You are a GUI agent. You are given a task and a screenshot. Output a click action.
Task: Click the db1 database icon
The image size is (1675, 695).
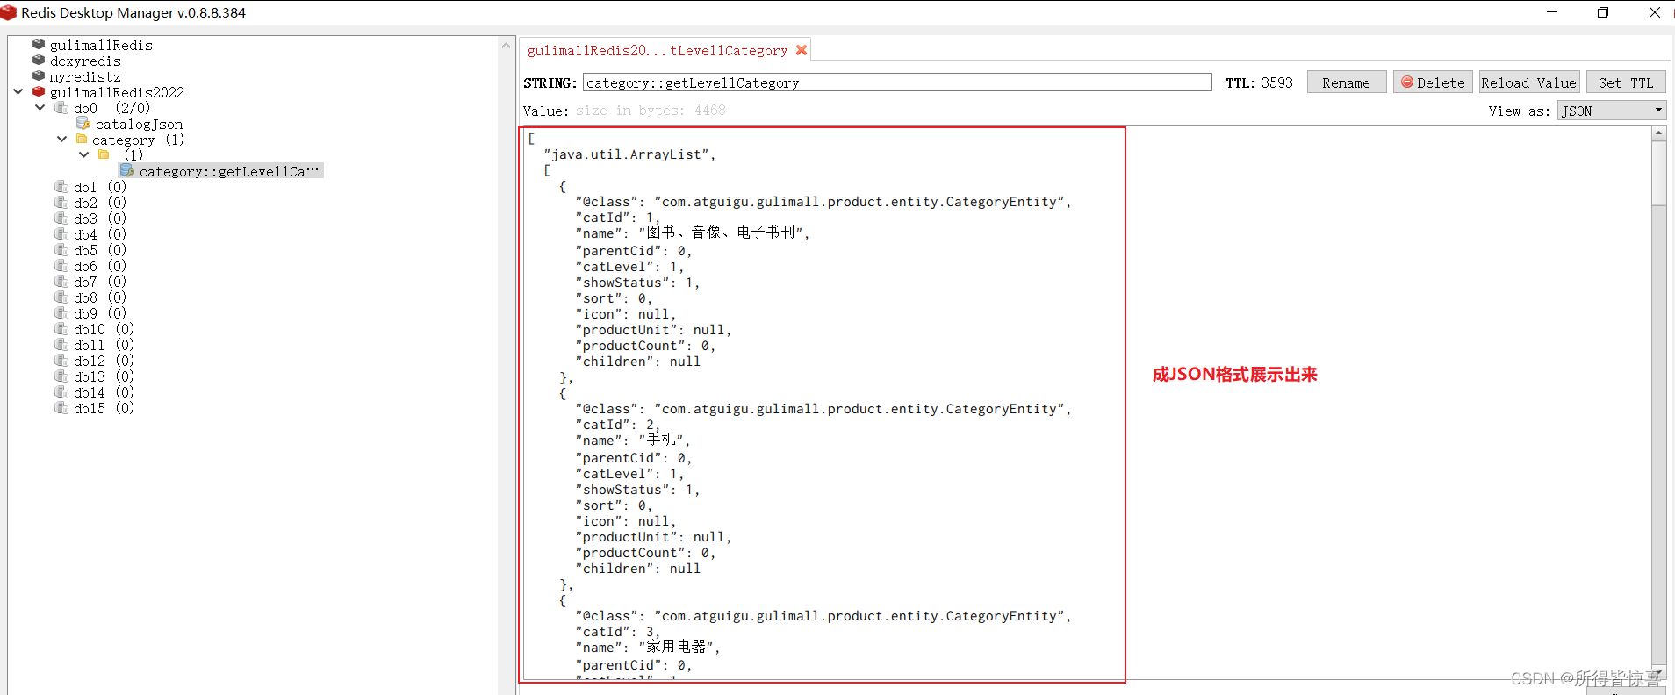[x=61, y=187]
